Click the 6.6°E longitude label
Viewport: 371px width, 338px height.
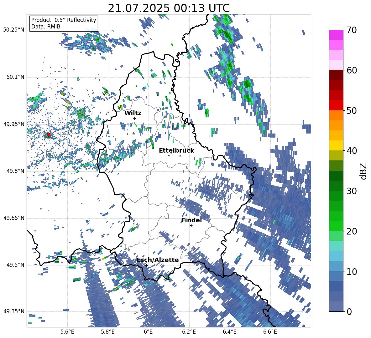pos(270,332)
